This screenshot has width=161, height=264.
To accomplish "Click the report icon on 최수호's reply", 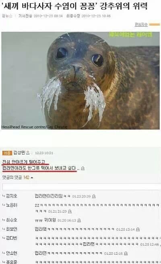I will 79,221.
